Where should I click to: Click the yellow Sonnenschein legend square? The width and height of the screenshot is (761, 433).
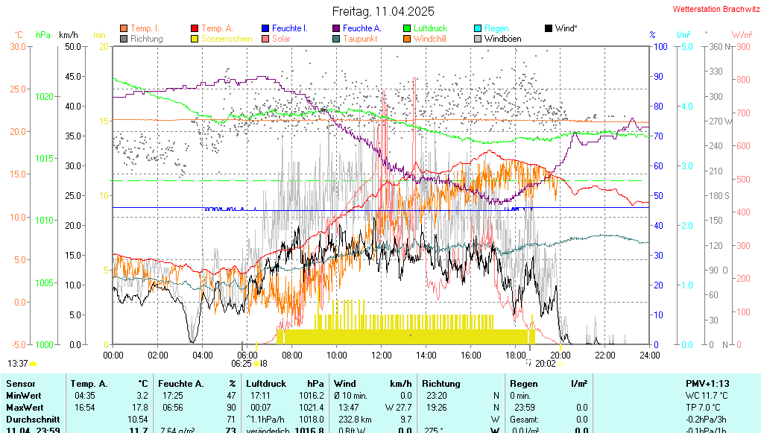195,39
